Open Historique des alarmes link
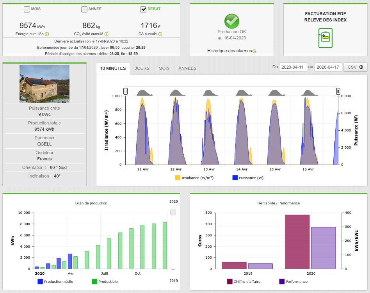The width and height of the screenshot is (370, 293). pos(229,51)
